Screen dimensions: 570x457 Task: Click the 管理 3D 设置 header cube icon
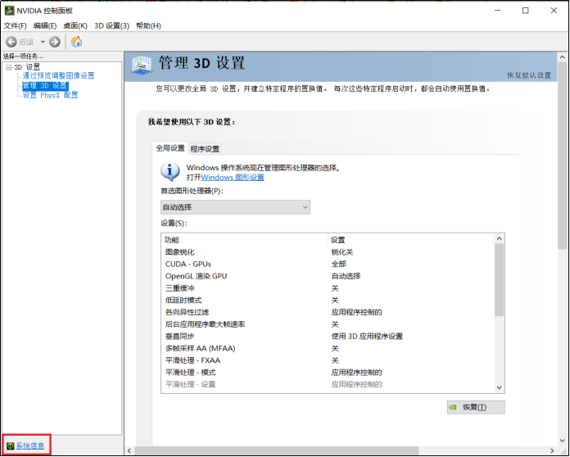[142, 65]
